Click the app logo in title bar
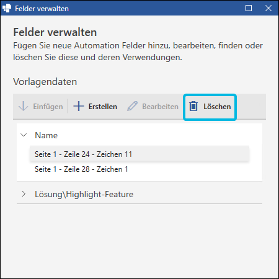The width and height of the screenshot is (279, 279). tap(7, 8)
